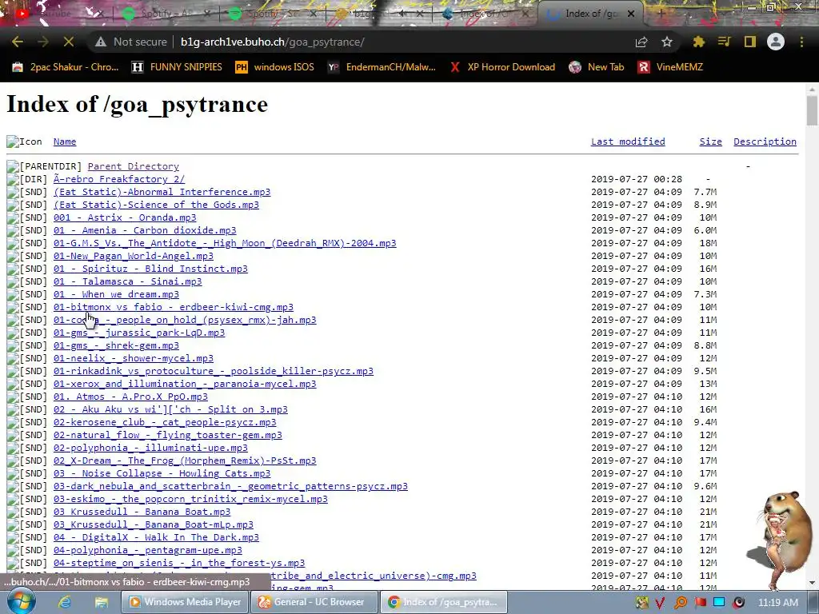This screenshot has height=614, width=819.
Task: Open the 2pac Shakur bookmark
Action: click(x=66, y=67)
